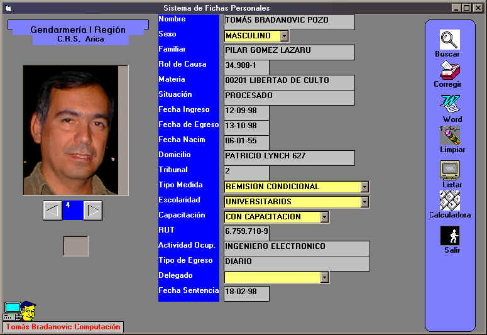Image resolution: width=487 pixels, height=335 pixels.
Task: Click the Nombre text field
Action: coord(289,21)
